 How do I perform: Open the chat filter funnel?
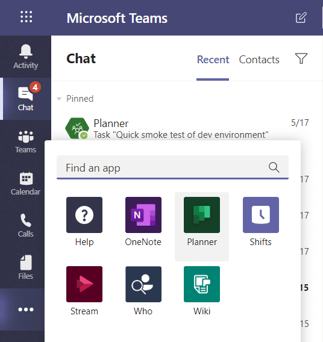tap(301, 58)
